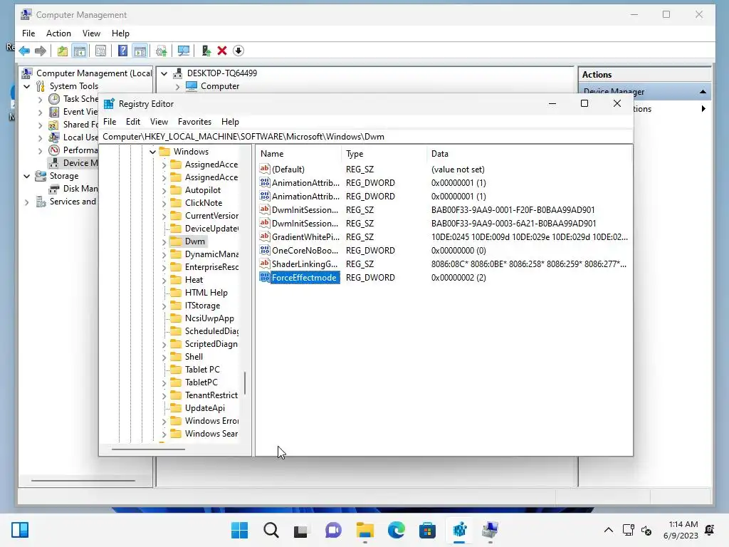Click Scan for hardware changes monitor icon
The image size is (729, 547).
pyautogui.click(x=184, y=51)
